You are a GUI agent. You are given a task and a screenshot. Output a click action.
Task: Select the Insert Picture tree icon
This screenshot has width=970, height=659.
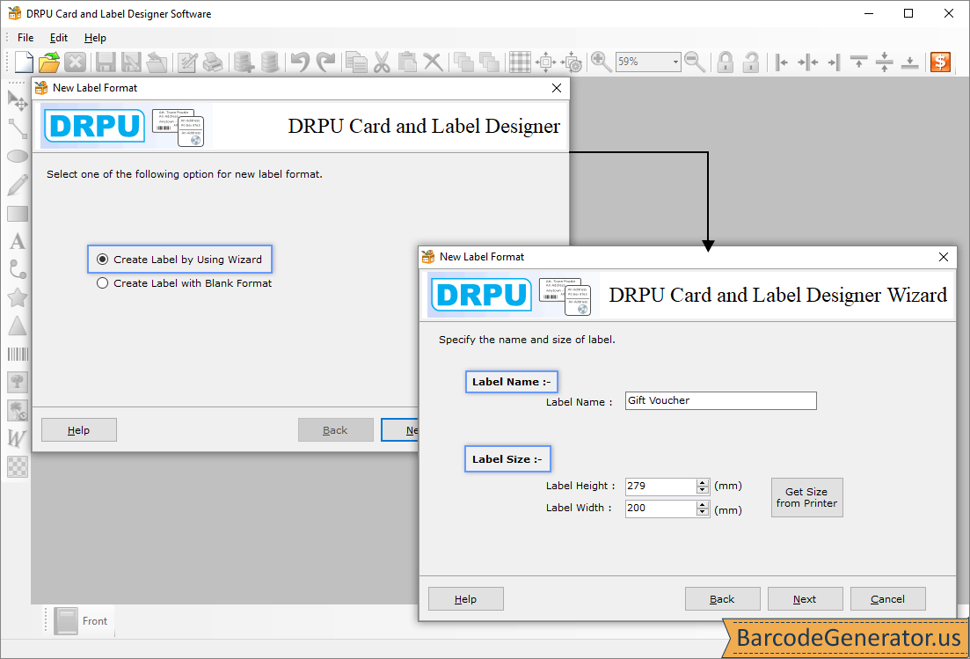tap(18, 382)
